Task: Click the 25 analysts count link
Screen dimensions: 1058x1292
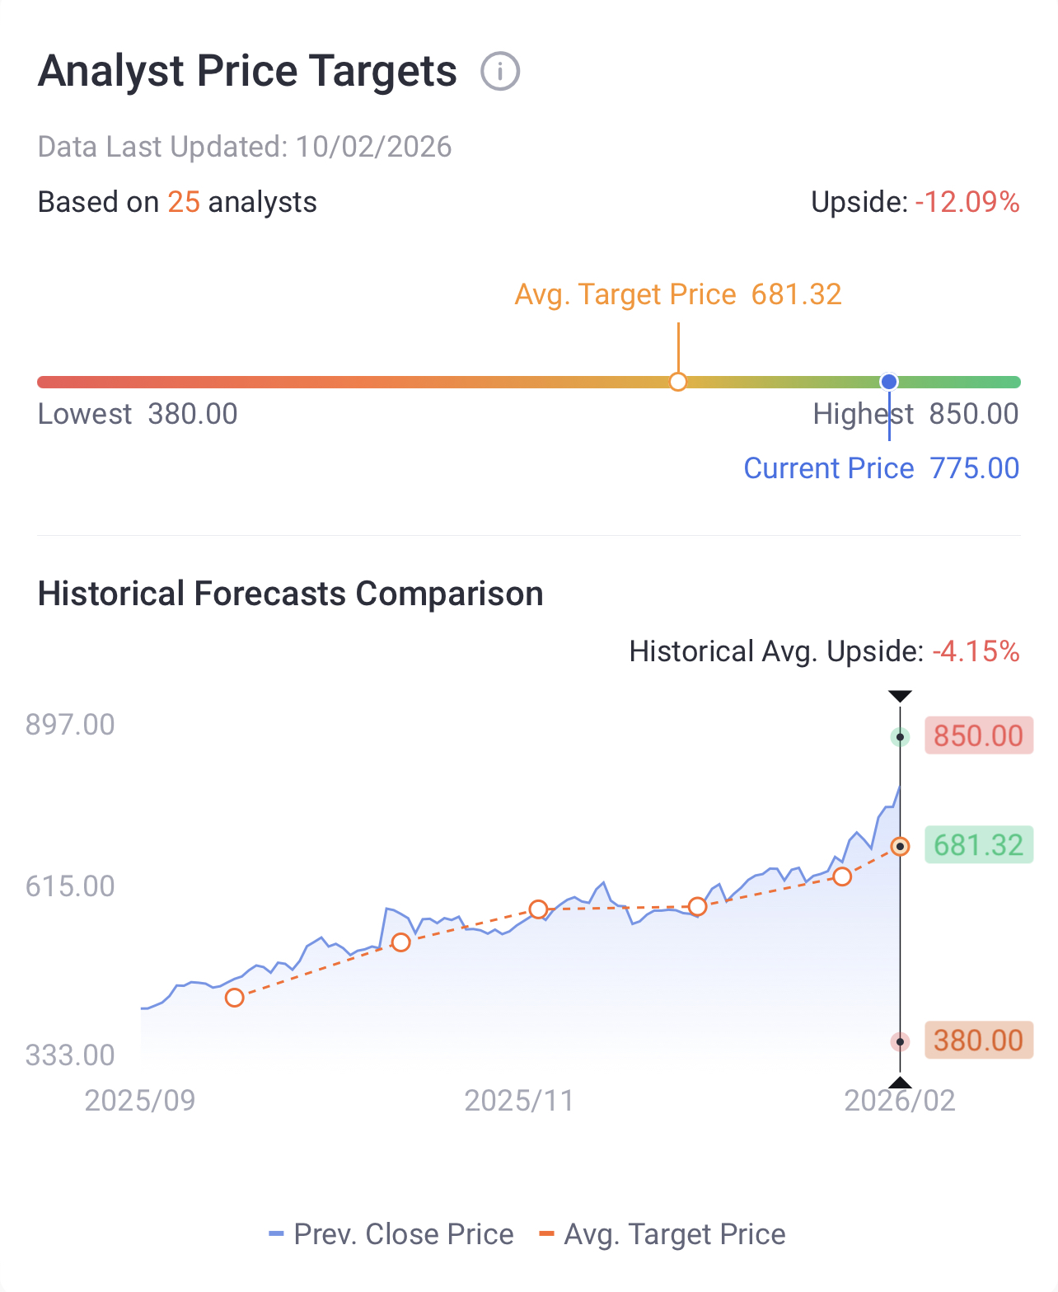Action: point(184,202)
